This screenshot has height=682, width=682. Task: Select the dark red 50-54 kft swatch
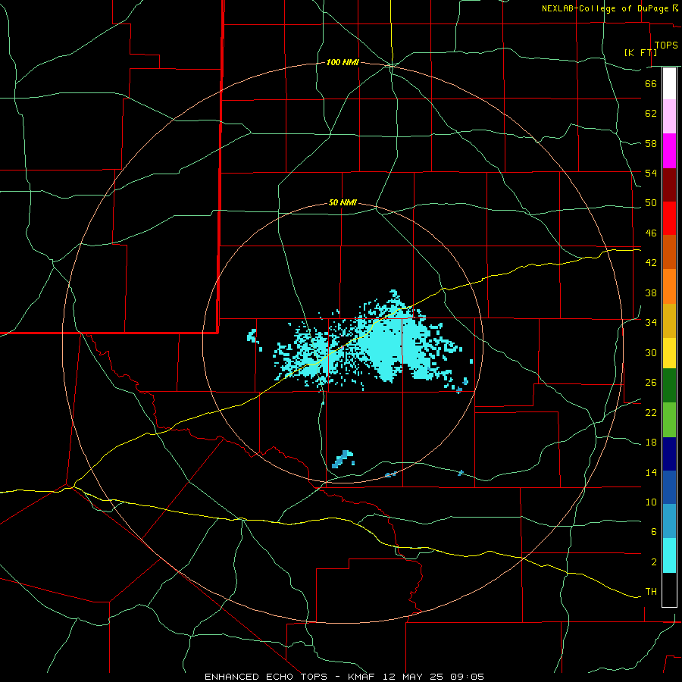(x=669, y=185)
